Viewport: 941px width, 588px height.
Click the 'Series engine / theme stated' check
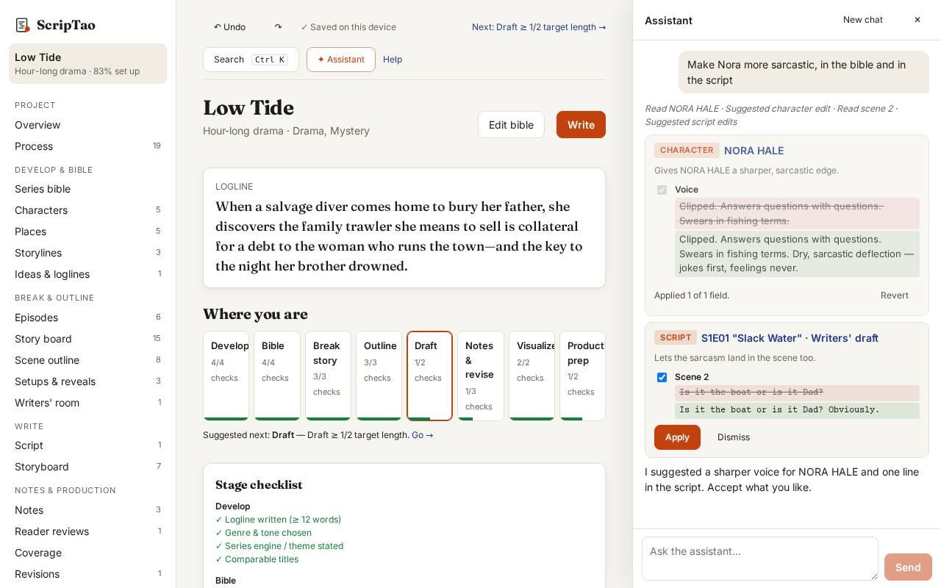pos(279,546)
